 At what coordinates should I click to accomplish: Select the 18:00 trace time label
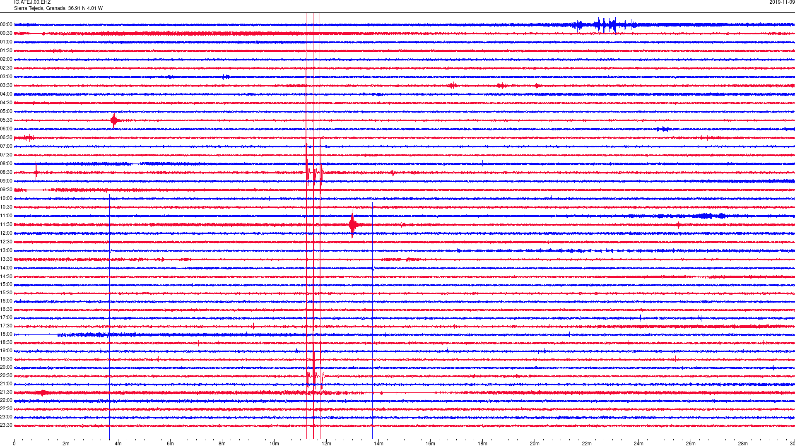[6, 334]
